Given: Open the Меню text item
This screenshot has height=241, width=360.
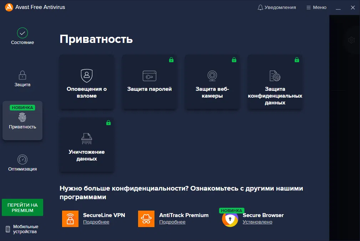Looking at the screenshot, I should point(320,8).
